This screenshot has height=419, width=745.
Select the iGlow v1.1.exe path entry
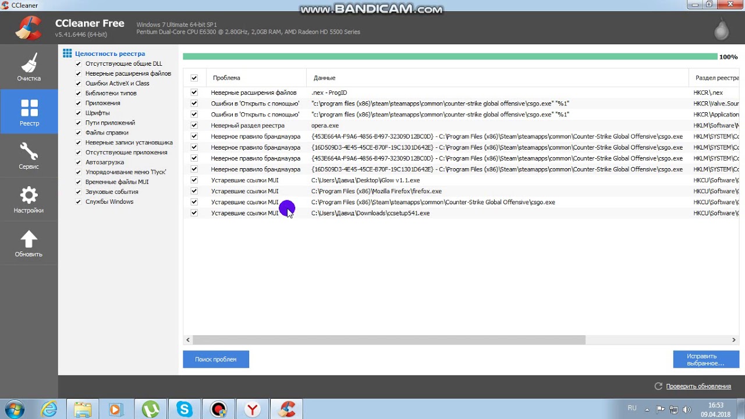366,180
